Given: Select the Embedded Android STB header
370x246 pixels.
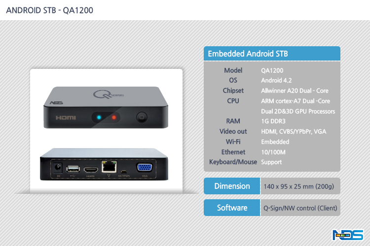Looking at the screenshot, I should [x=272, y=54].
